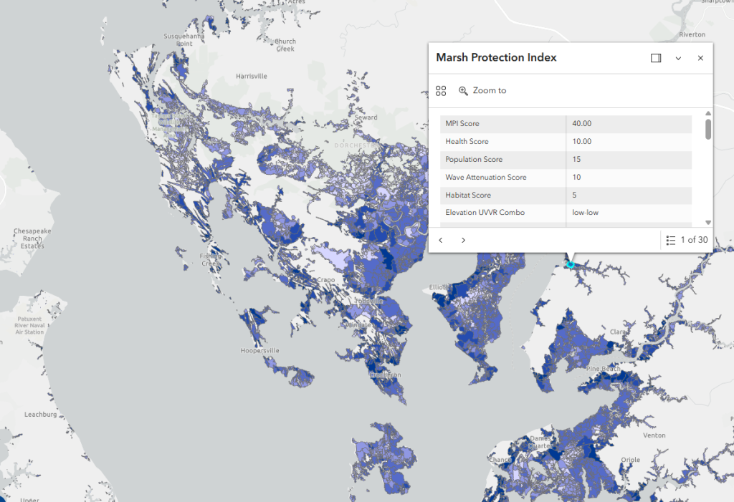Viewport: 734px width, 502px height.
Task: Click the Seward map label
Action: pyautogui.click(x=366, y=117)
